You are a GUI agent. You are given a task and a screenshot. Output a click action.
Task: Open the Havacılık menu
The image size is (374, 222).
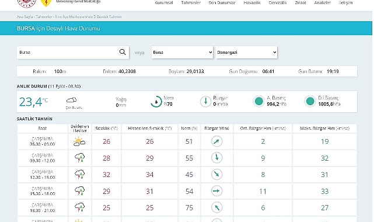click(252, 2)
